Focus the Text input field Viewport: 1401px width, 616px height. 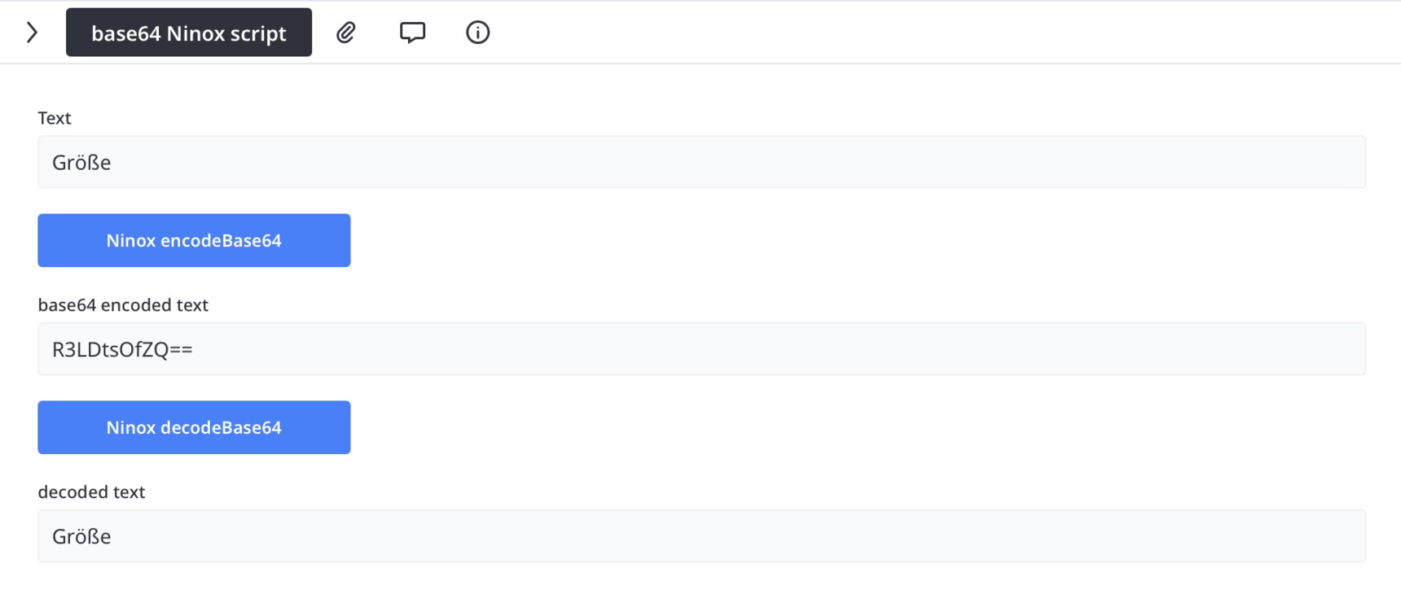700,162
